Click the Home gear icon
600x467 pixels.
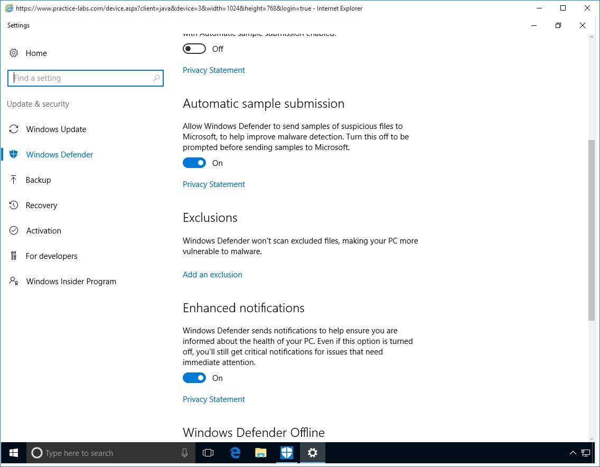coord(14,53)
